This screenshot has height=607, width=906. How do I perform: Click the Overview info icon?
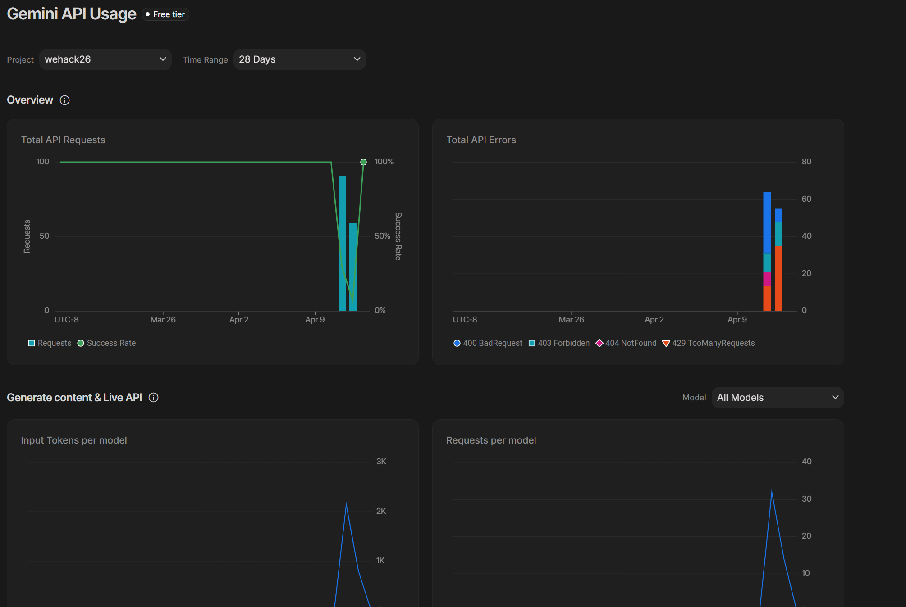click(64, 100)
